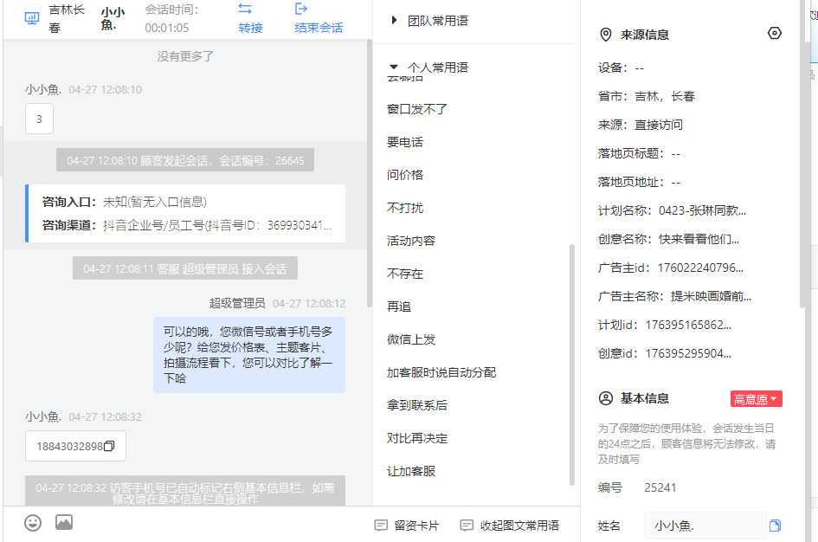Click the location pin icon by 来源信息
The image size is (818, 542).
606,35
